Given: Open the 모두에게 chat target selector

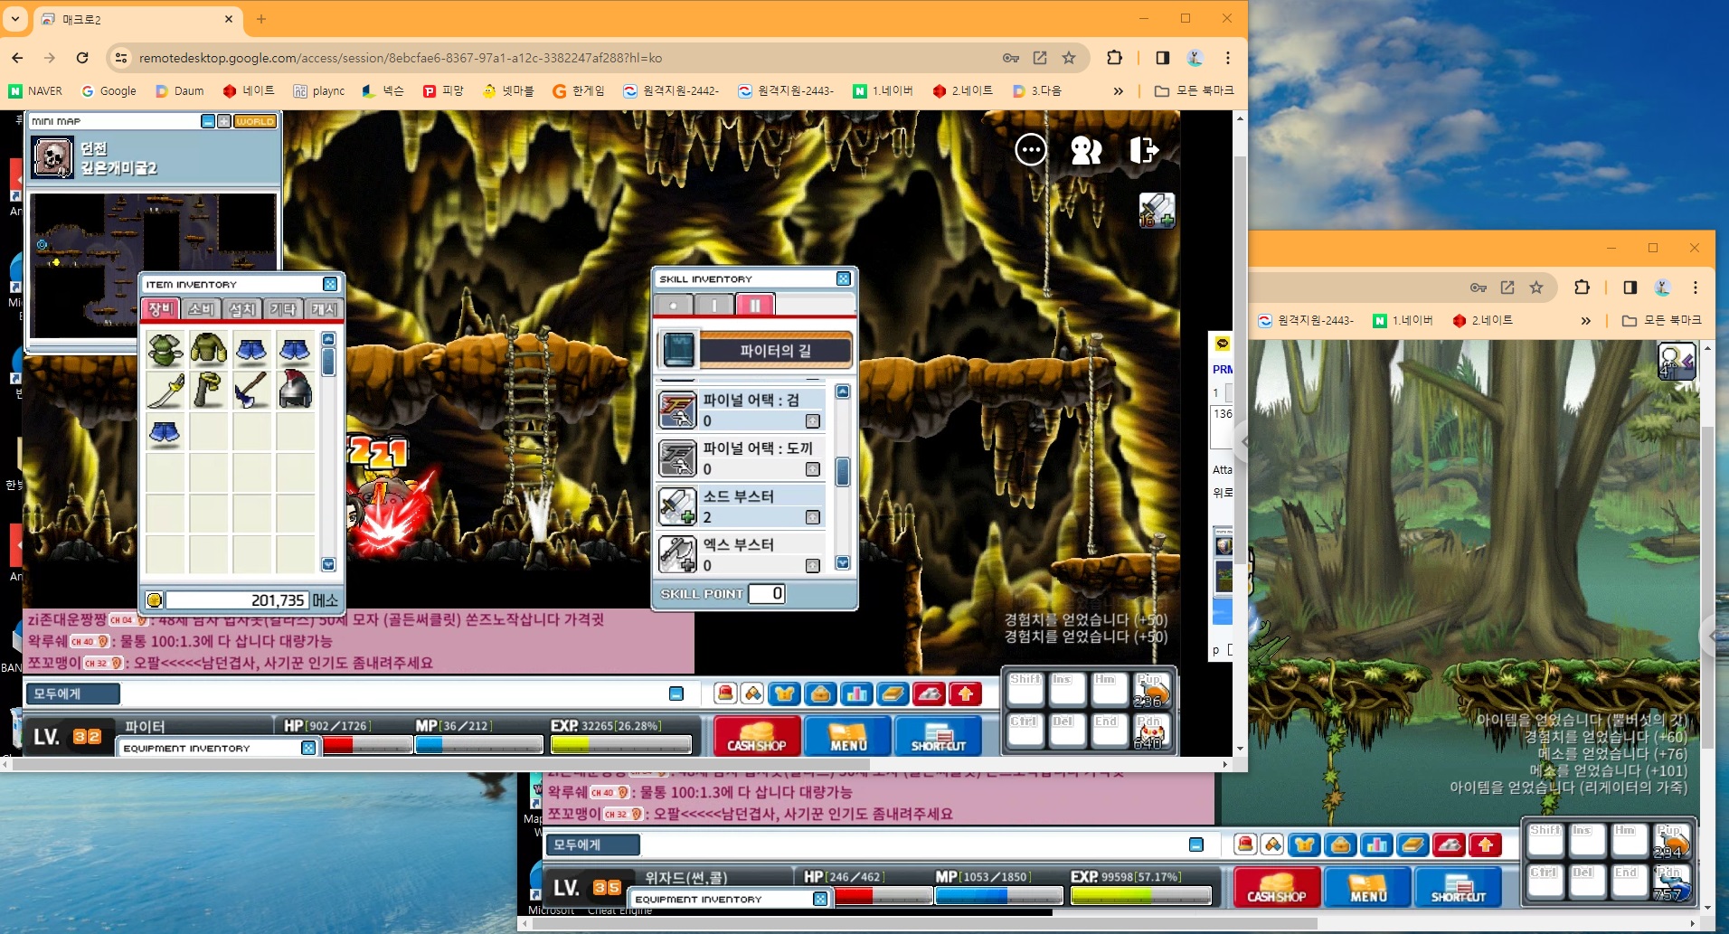Looking at the screenshot, I should click(x=72, y=693).
